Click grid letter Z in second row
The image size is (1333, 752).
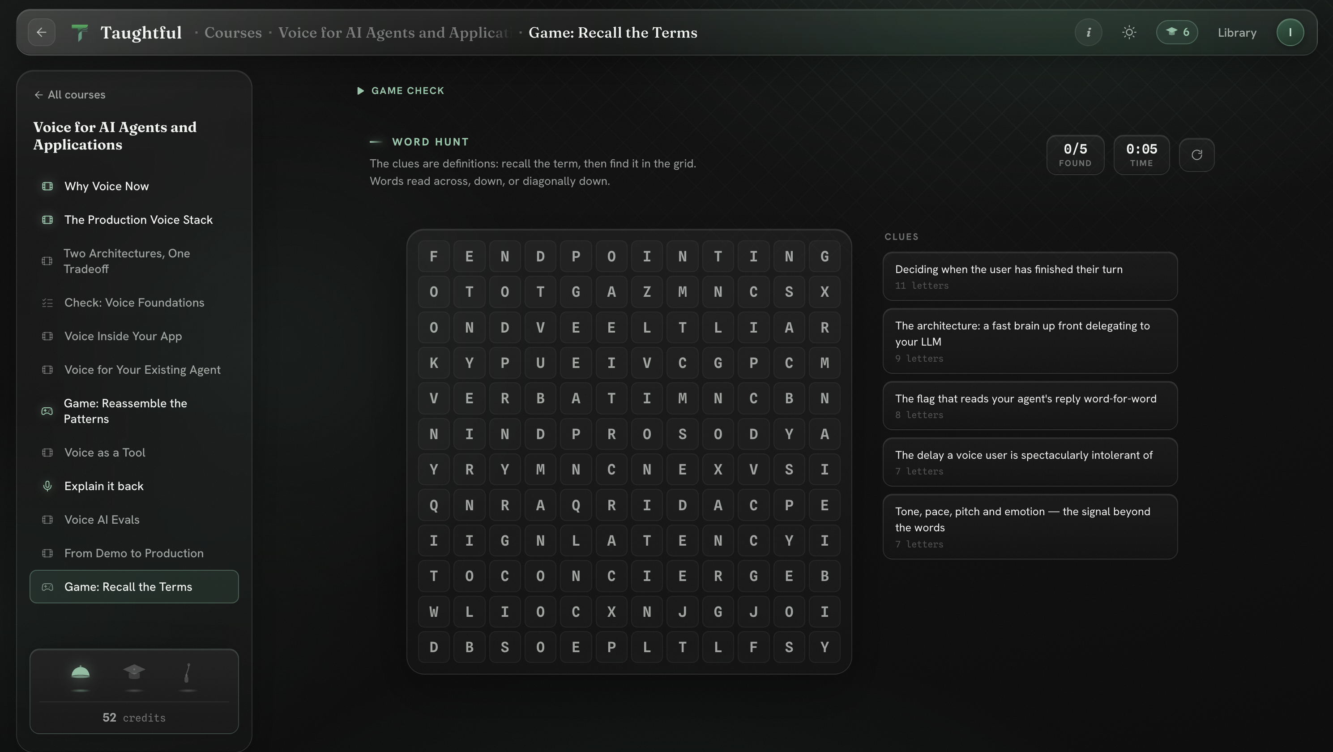647,292
